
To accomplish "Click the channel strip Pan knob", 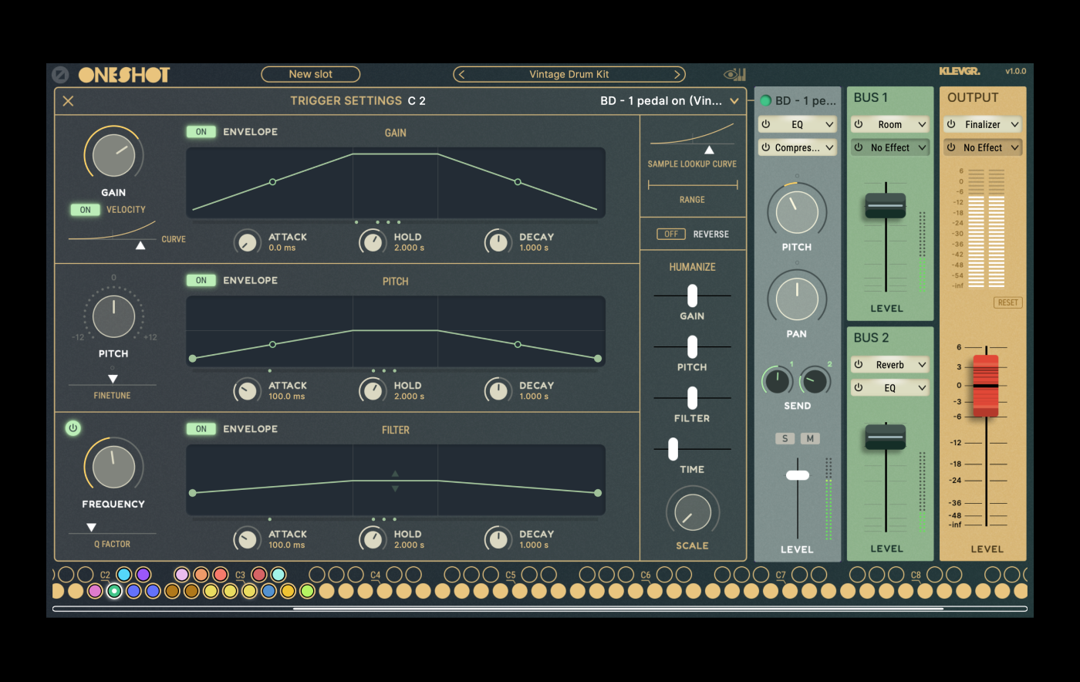I will (797, 299).
